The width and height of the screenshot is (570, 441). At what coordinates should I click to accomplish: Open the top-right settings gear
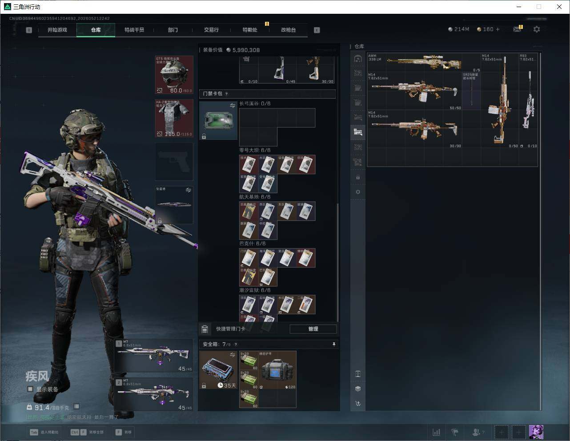[x=537, y=29]
